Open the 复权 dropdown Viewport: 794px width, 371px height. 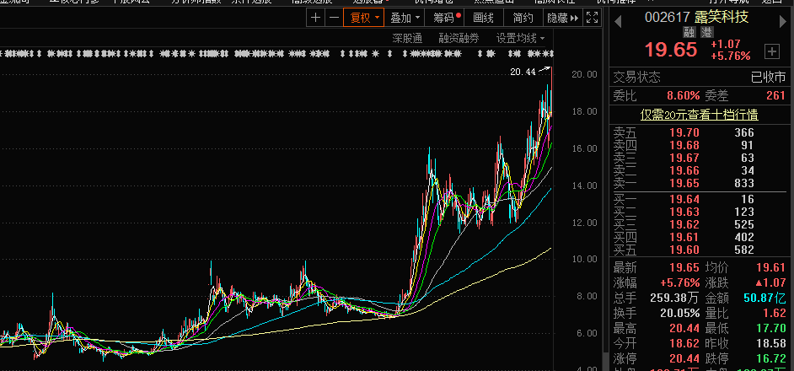pos(364,17)
